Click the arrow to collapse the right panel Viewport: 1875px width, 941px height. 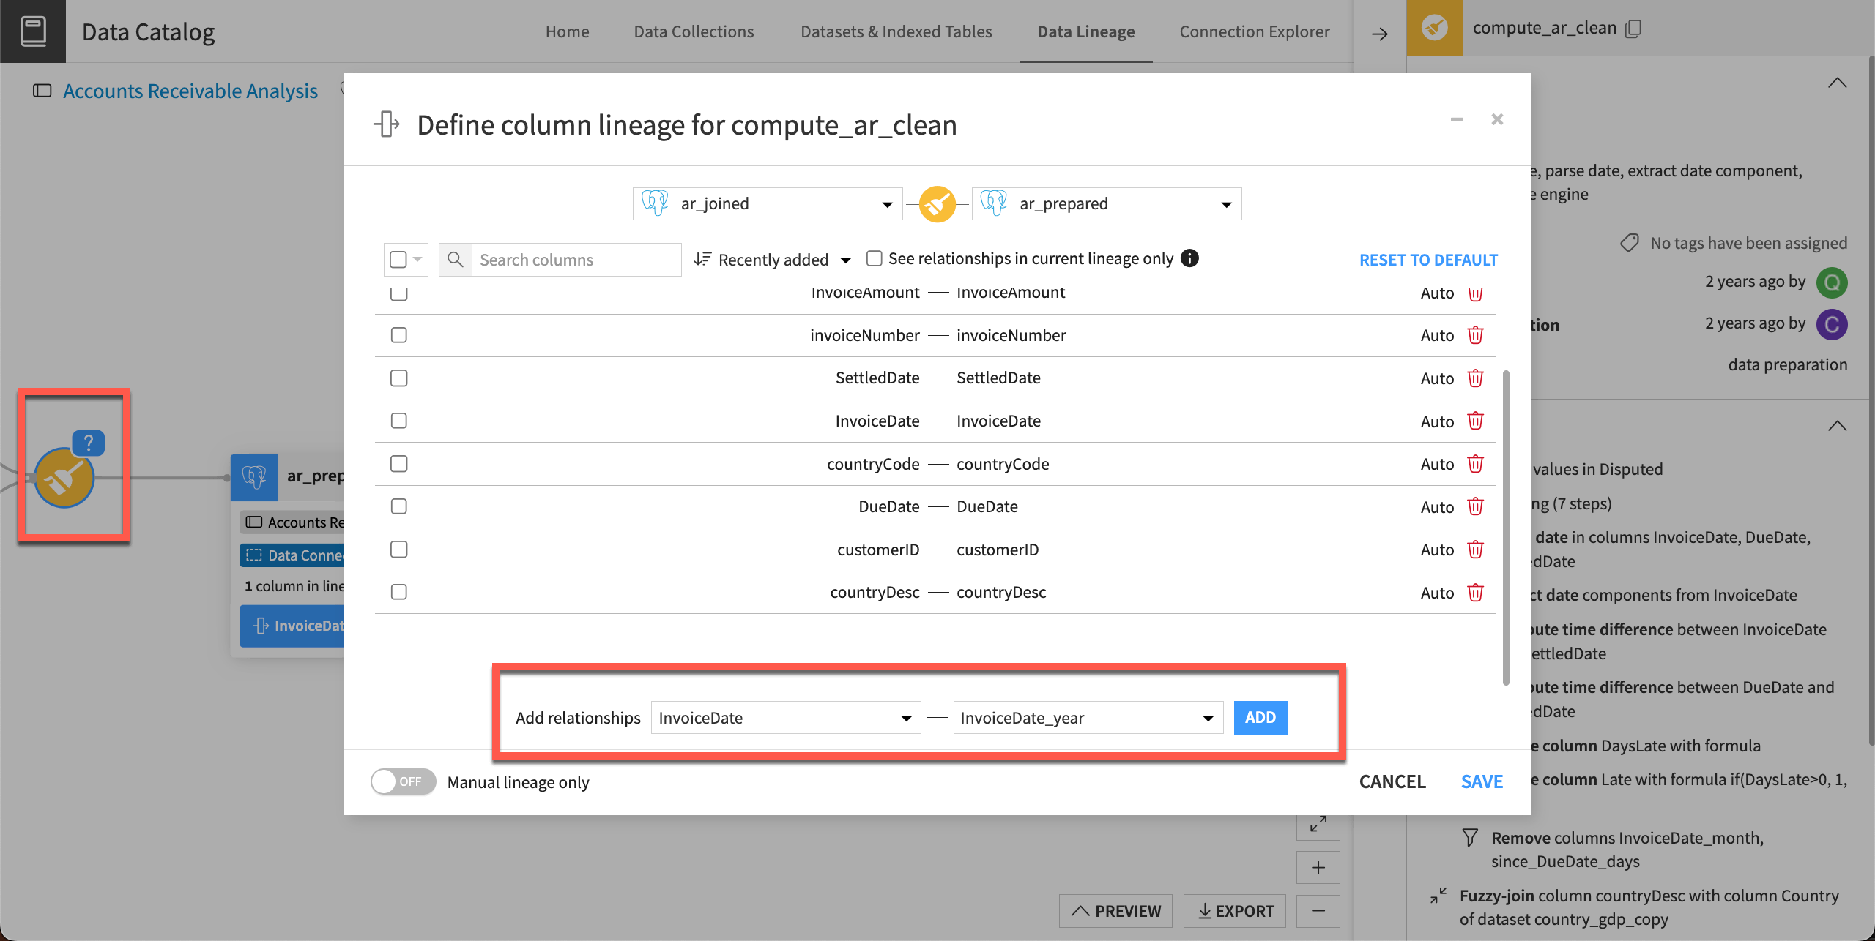pos(1380,34)
